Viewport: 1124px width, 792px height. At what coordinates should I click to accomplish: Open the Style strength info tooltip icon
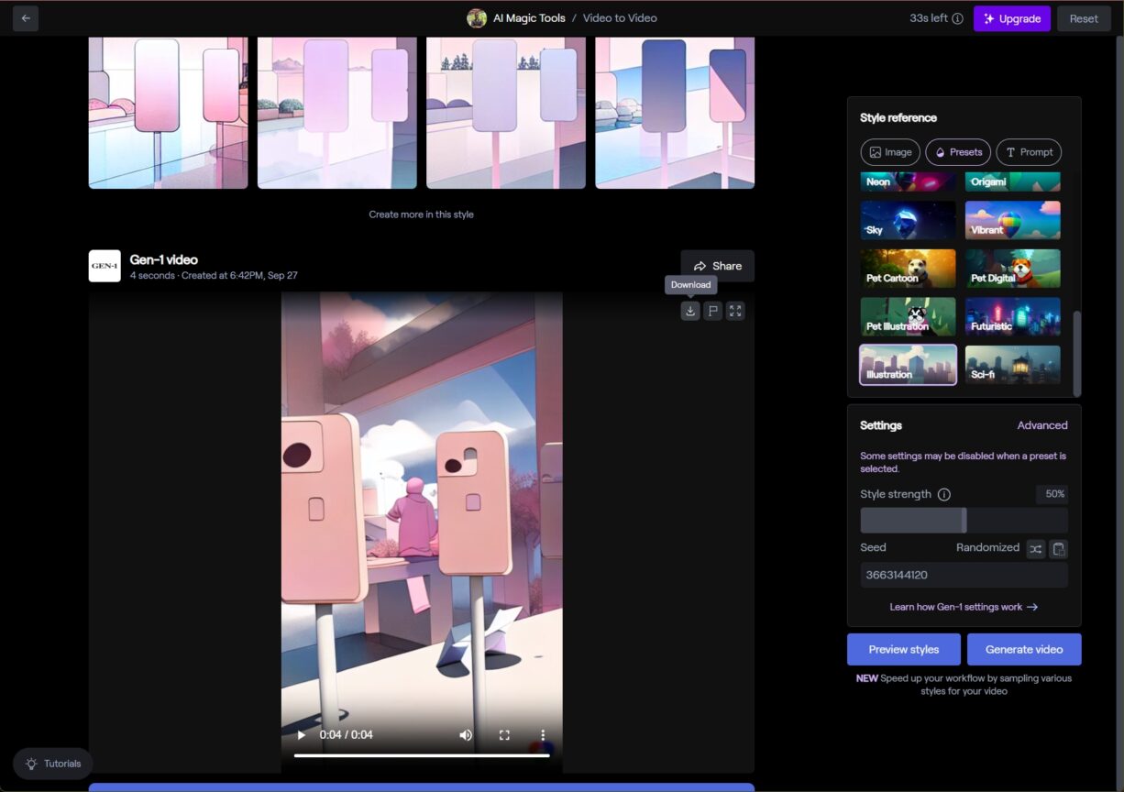(944, 494)
